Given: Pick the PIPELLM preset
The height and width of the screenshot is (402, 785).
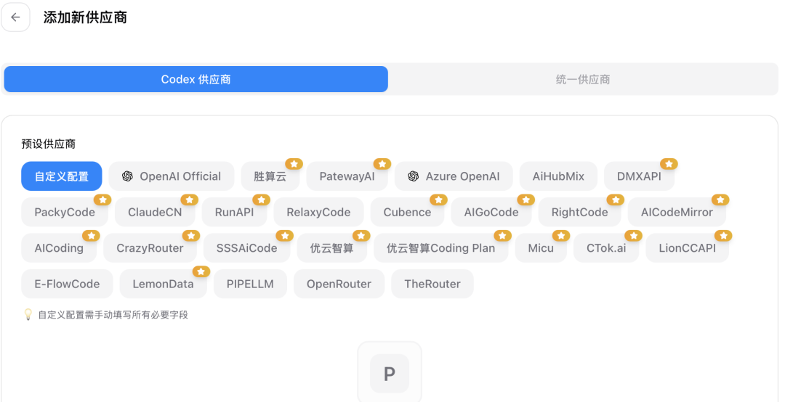Looking at the screenshot, I should tap(250, 284).
